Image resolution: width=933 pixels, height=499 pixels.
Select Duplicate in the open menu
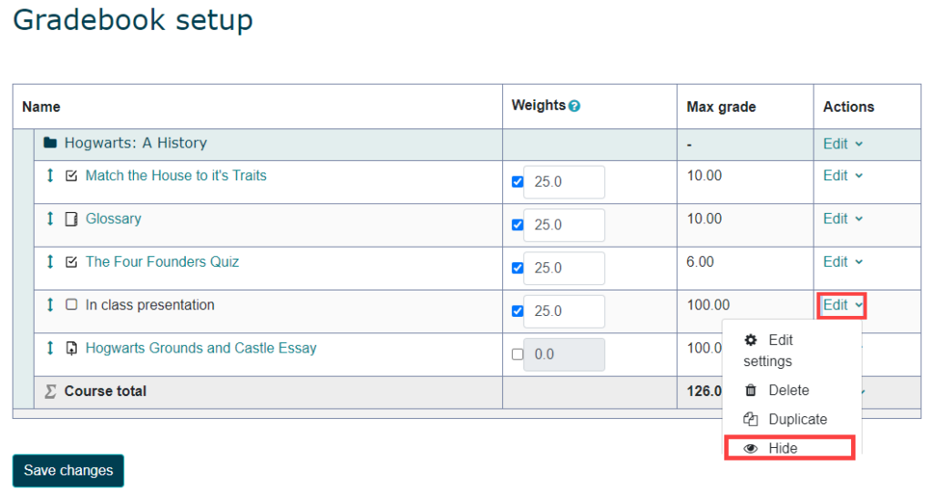(x=797, y=419)
